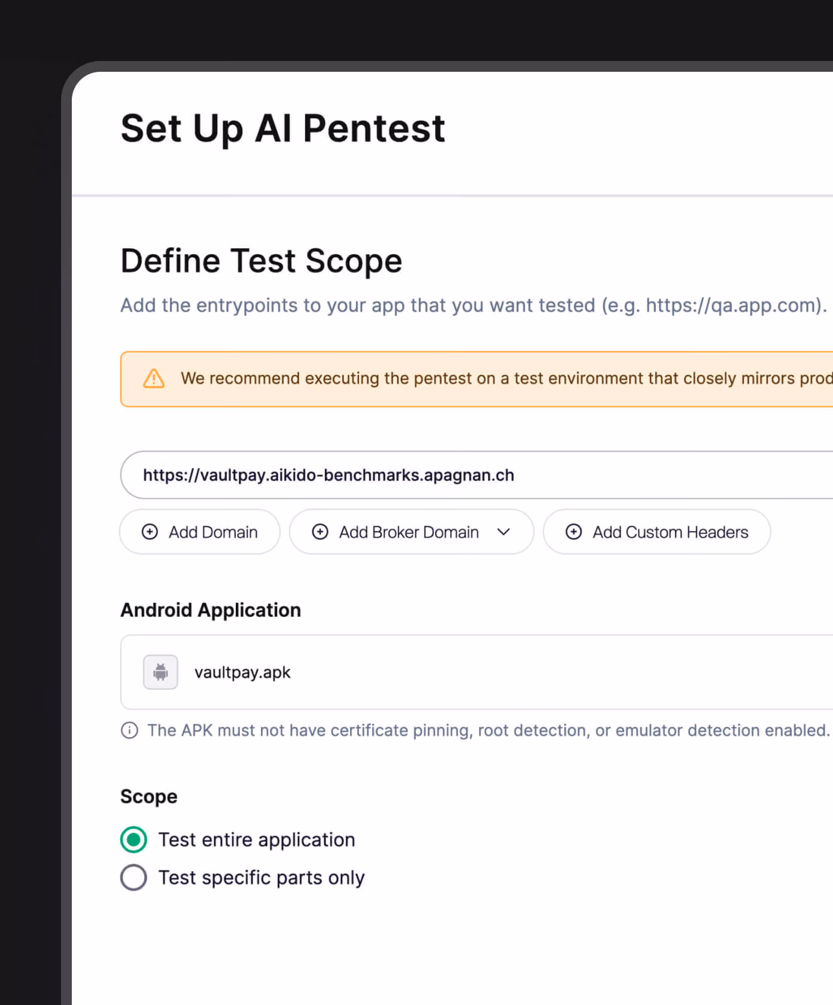Click the plus icon in Add Broker Domain
The image size is (833, 1005).
point(320,532)
